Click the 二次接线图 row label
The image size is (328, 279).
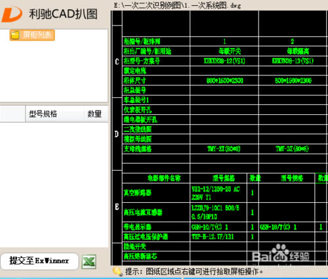[138, 129]
